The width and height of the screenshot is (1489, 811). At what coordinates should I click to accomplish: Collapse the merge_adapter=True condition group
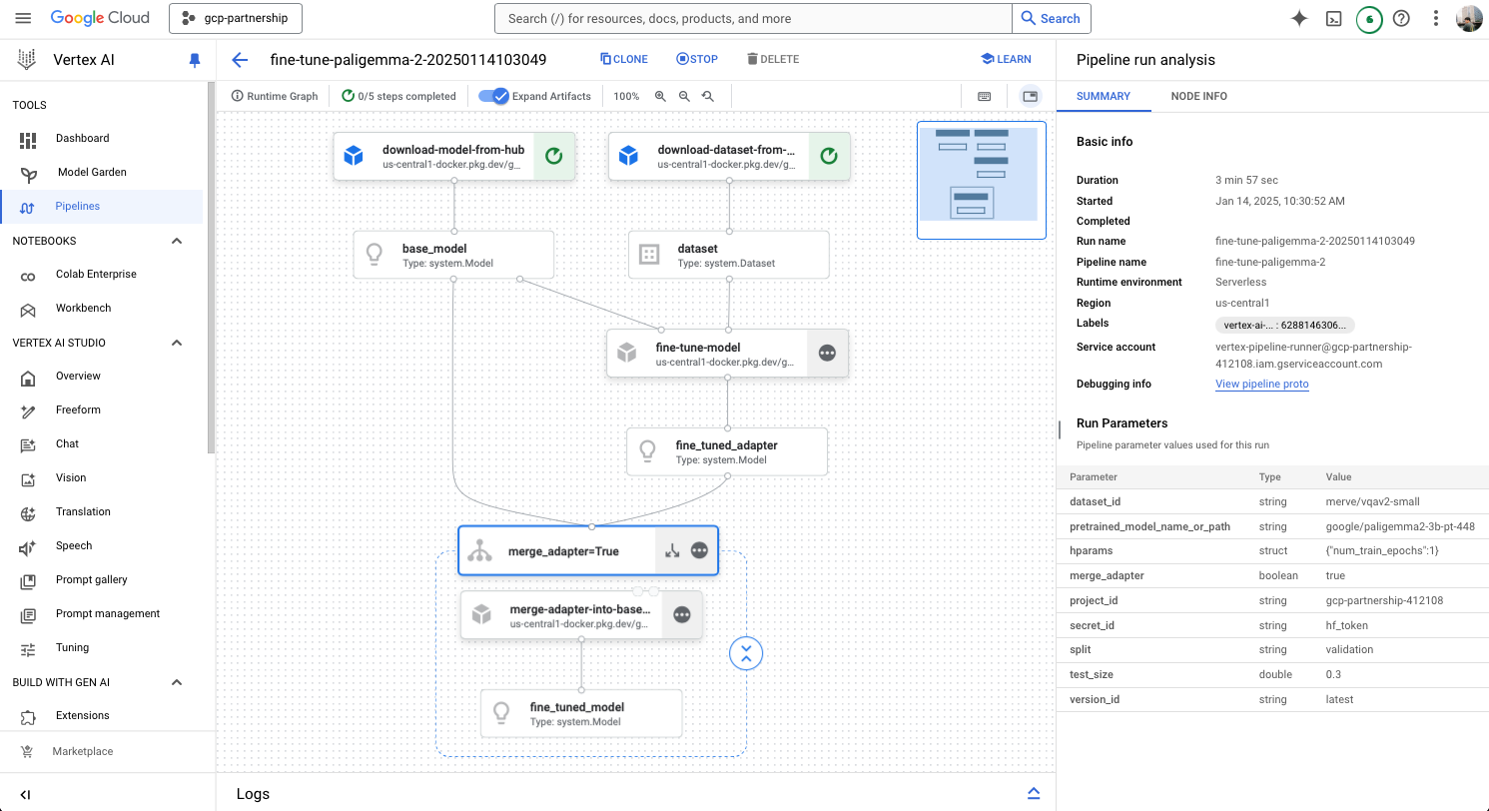[x=746, y=653]
